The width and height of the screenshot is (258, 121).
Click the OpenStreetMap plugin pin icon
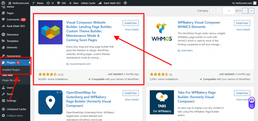tap(50, 102)
